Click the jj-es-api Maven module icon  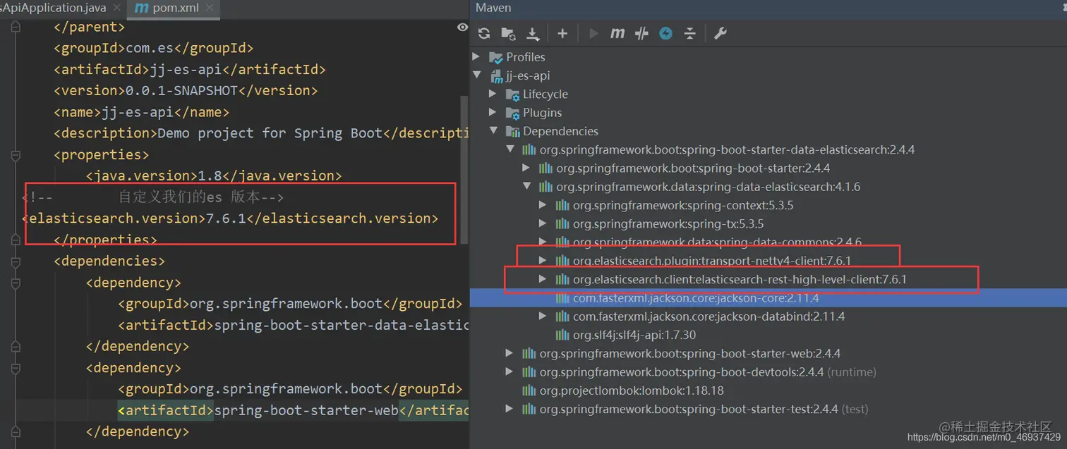coord(496,75)
